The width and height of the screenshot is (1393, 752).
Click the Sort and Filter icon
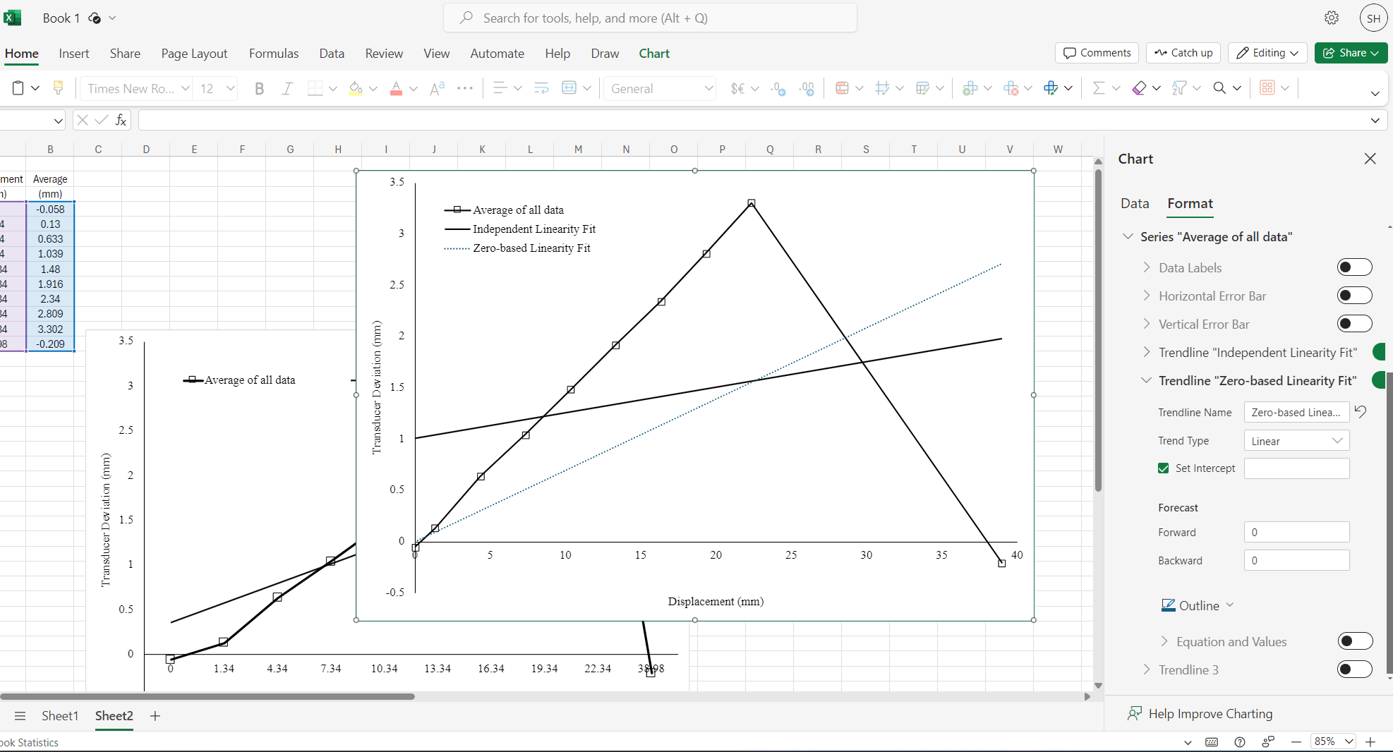click(1179, 88)
